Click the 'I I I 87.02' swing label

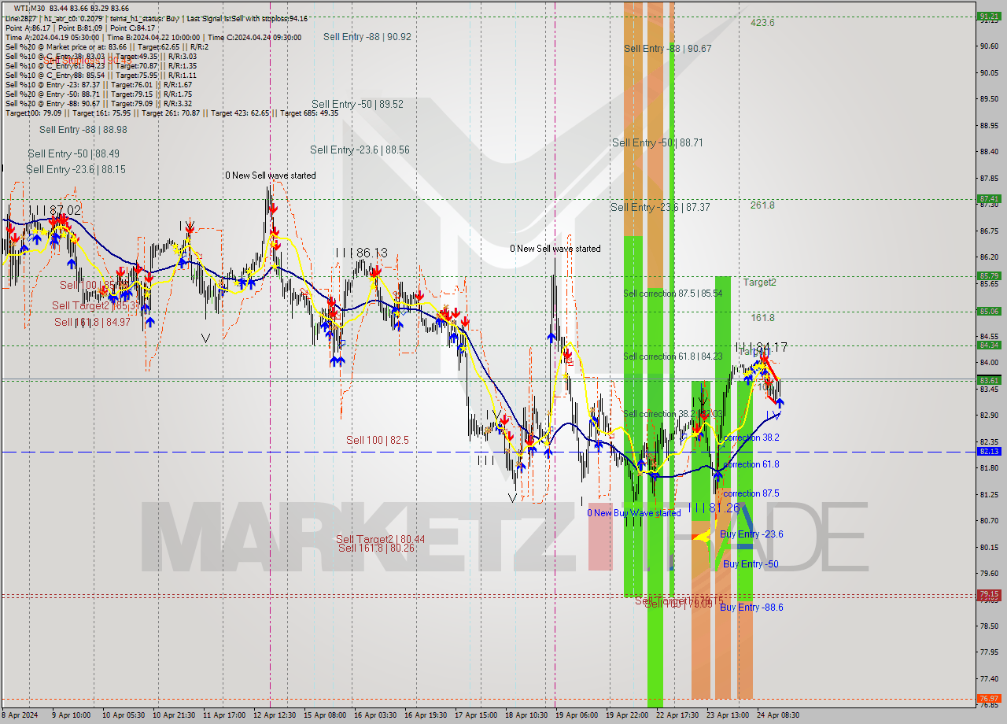click(x=55, y=210)
